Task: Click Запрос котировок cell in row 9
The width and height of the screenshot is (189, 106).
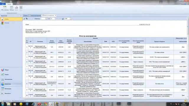Action: 138,90
